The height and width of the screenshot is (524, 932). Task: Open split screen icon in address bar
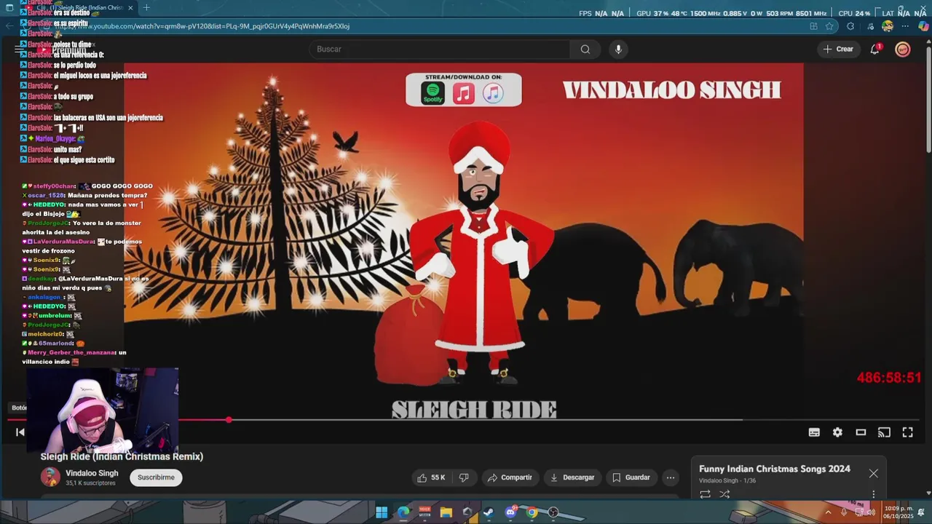pos(813,26)
